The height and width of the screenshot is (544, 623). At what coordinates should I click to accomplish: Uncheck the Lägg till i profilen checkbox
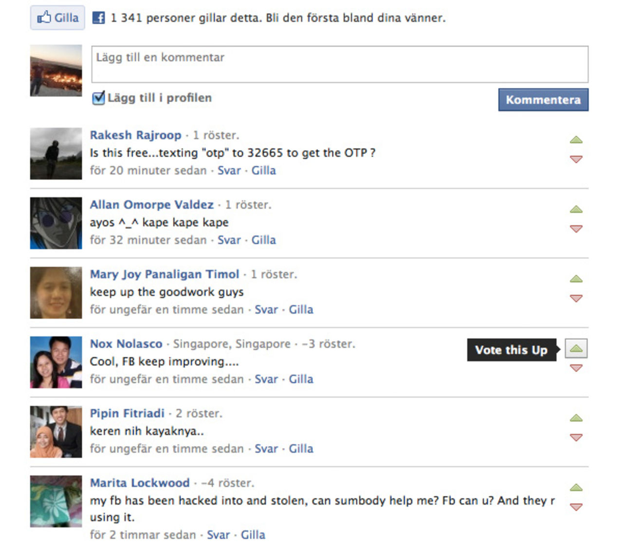click(x=98, y=98)
